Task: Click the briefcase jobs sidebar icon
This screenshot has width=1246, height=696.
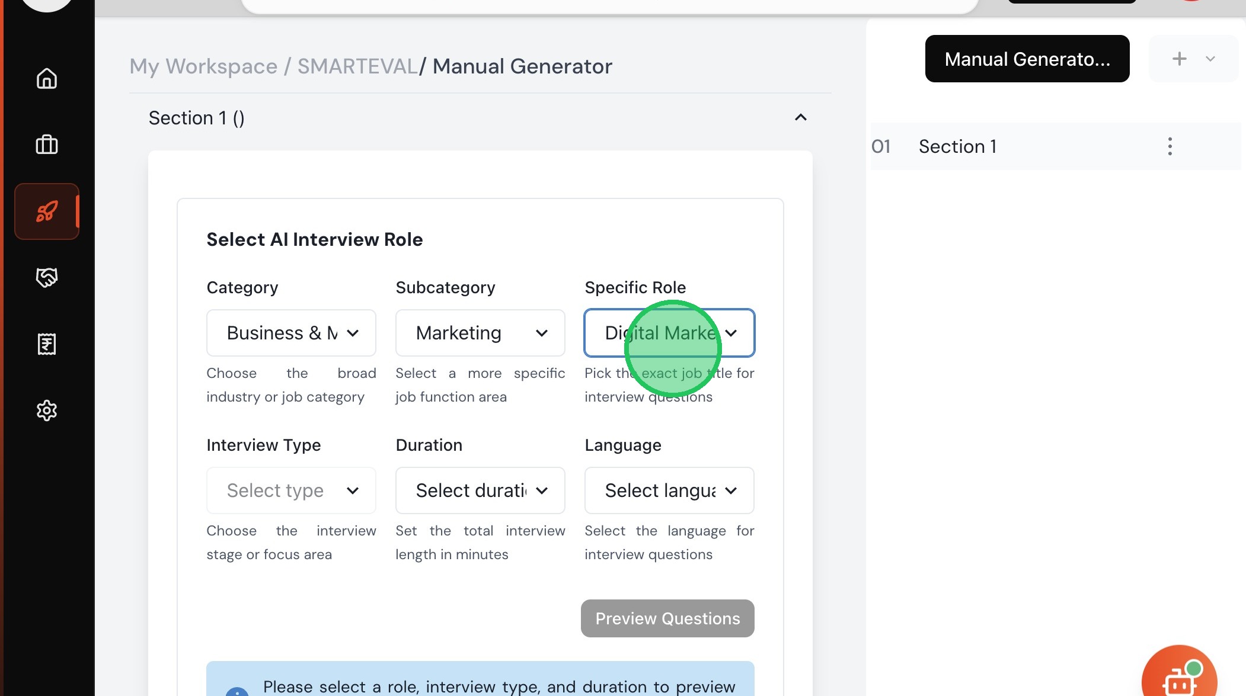Action: pos(47,145)
